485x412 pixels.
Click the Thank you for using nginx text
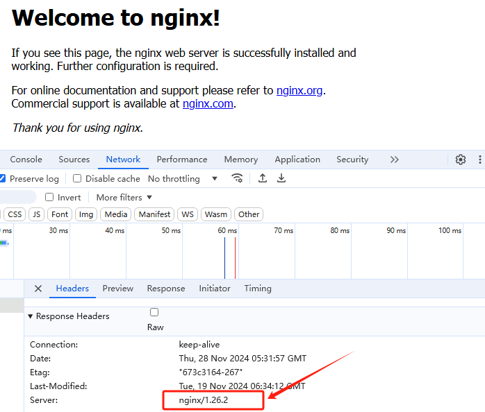(x=77, y=128)
